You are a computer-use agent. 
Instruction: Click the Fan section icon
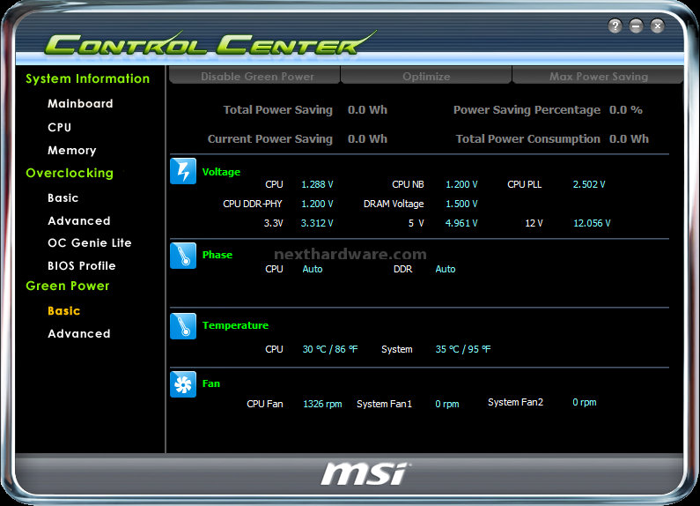(183, 384)
